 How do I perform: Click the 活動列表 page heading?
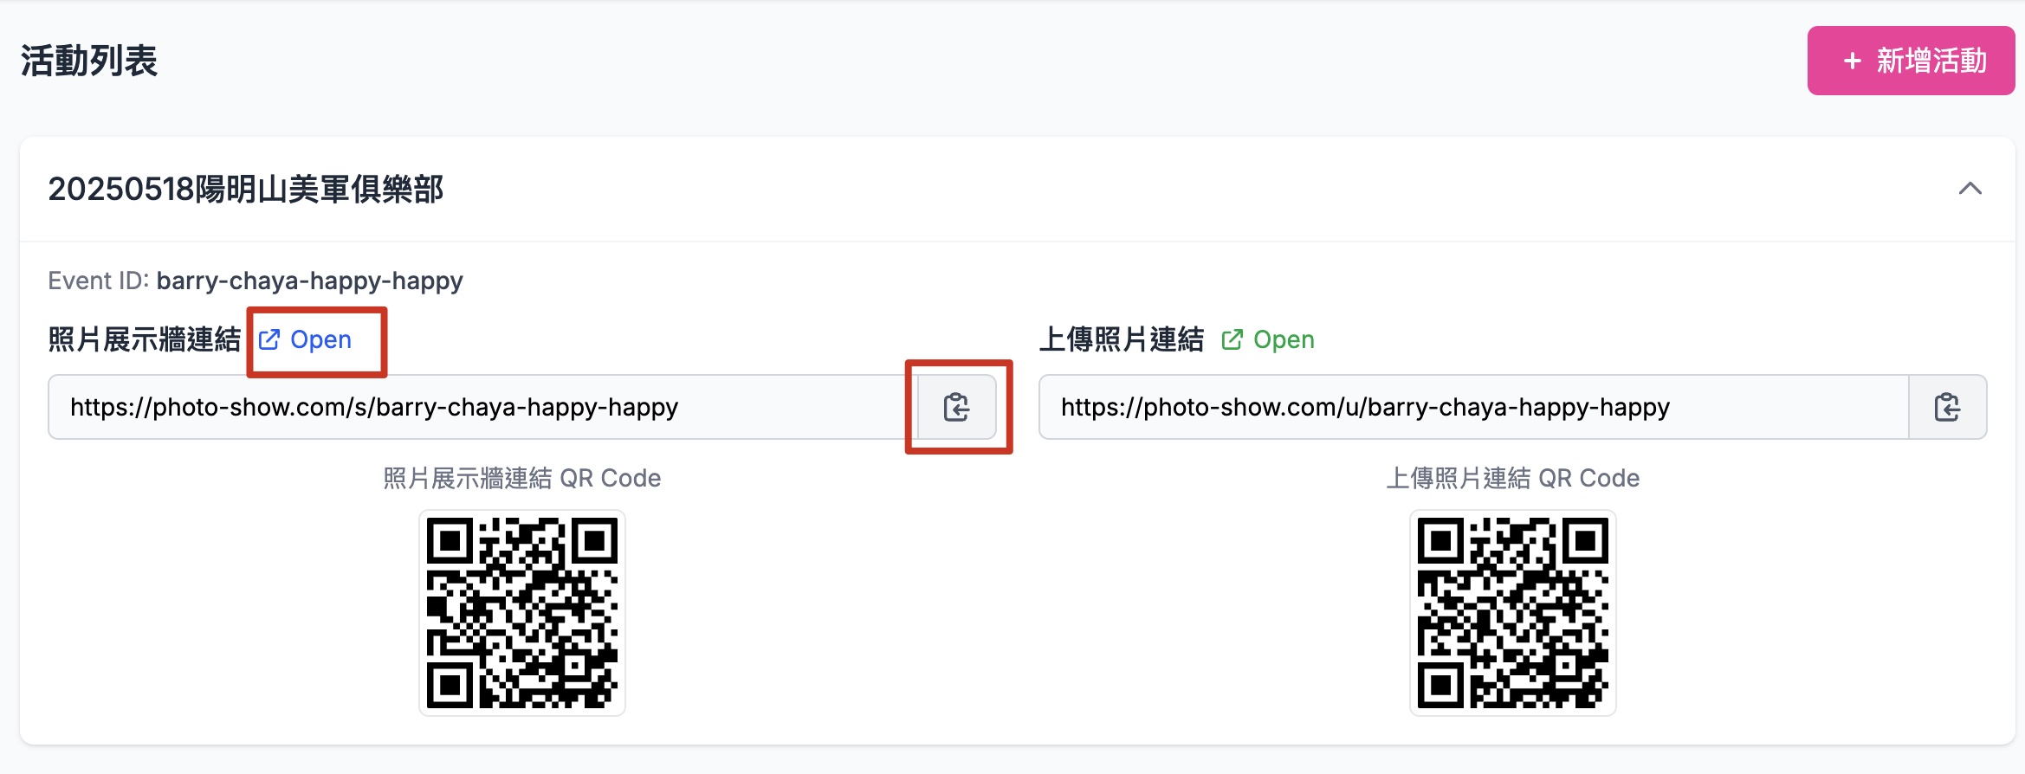click(89, 61)
